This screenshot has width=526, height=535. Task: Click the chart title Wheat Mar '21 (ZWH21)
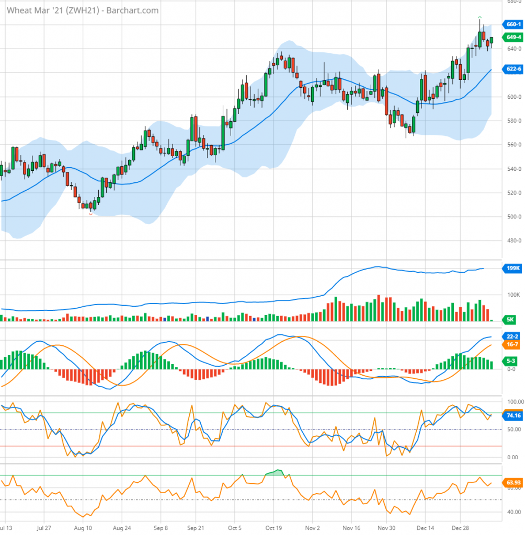(53, 10)
